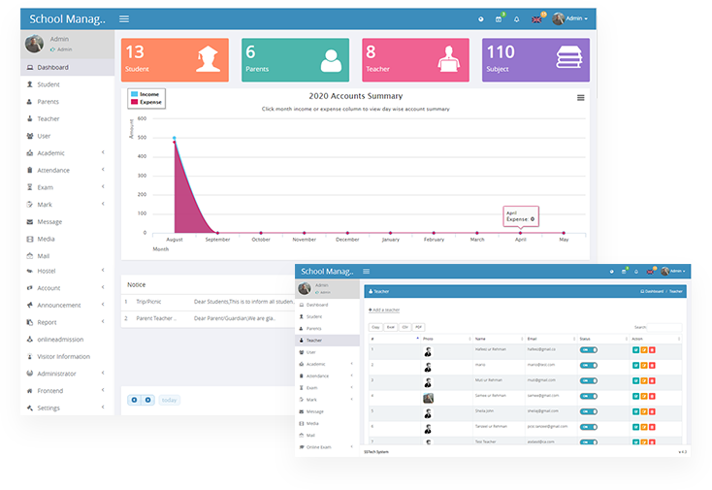This screenshot has width=712, height=490.
Task: Click Samee ur Rehman's photo thumbnail
Action: pos(428,398)
